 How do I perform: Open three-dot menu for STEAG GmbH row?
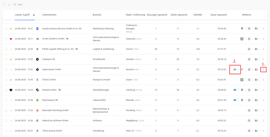coord(263,80)
